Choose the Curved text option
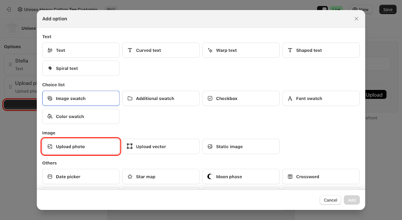The image size is (402, 220). pyautogui.click(x=161, y=50)
